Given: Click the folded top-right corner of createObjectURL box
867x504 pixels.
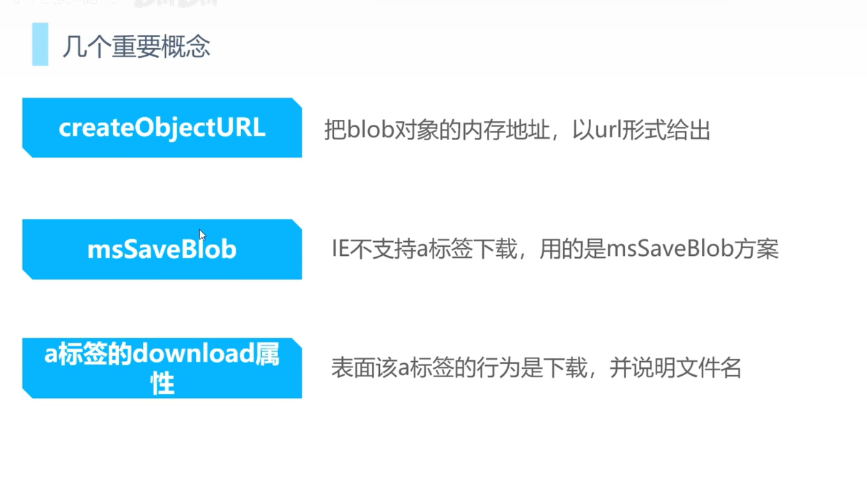Looking at the screenshot, I should tap(297, 103).
